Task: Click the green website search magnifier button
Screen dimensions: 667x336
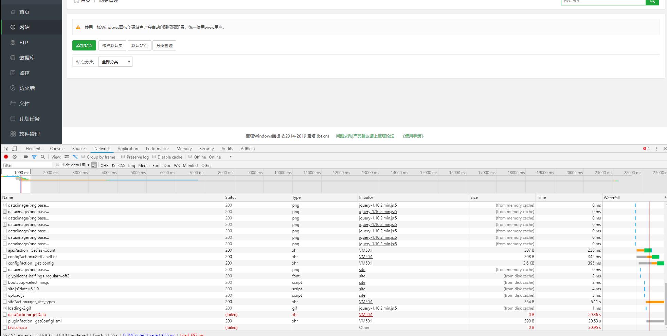Action: click(x=652, y=2)
